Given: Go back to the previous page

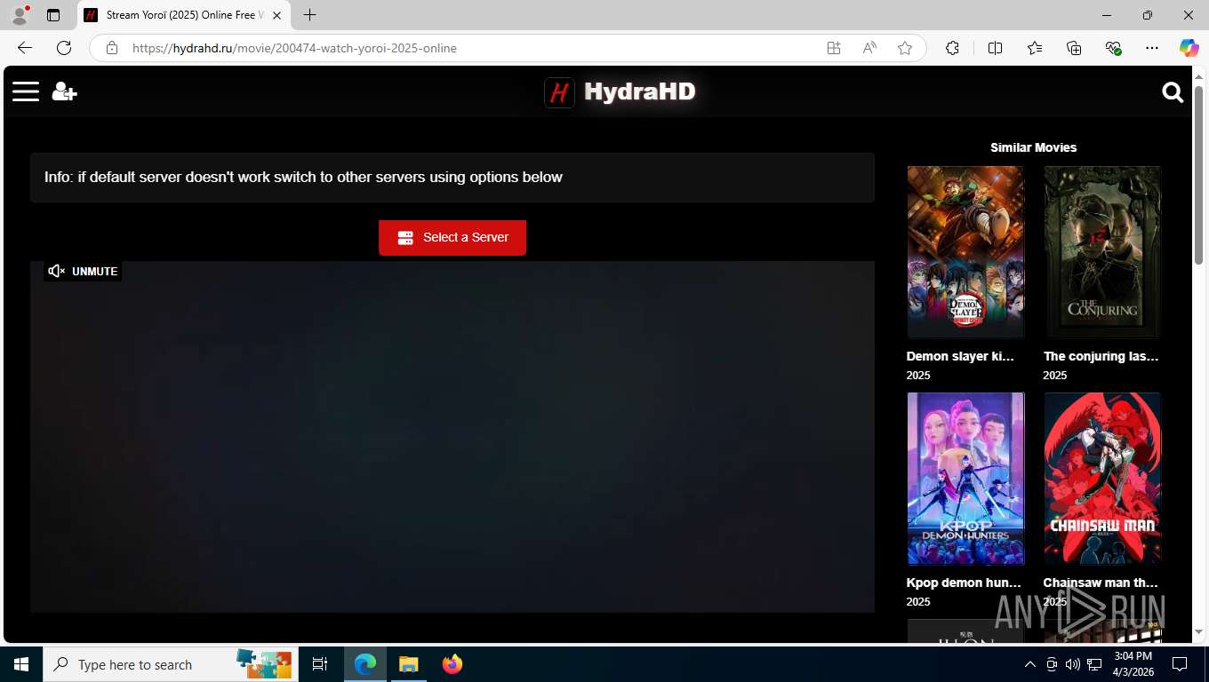Looking at the screenshot, I should (25, 48).
